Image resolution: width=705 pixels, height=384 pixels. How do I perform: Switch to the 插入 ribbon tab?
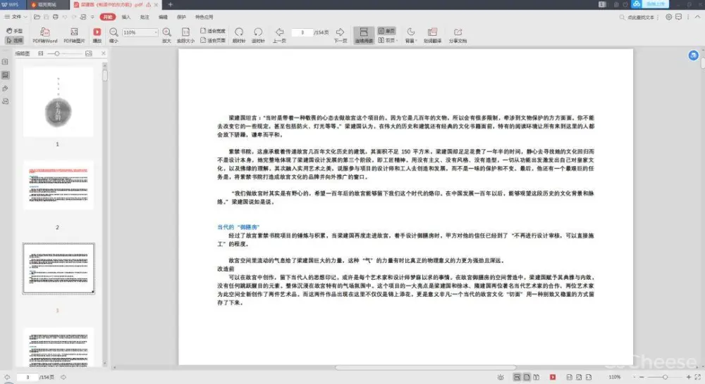[125, 16]
